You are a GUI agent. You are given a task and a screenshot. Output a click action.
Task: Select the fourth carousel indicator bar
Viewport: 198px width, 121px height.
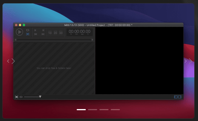(115, 110)
